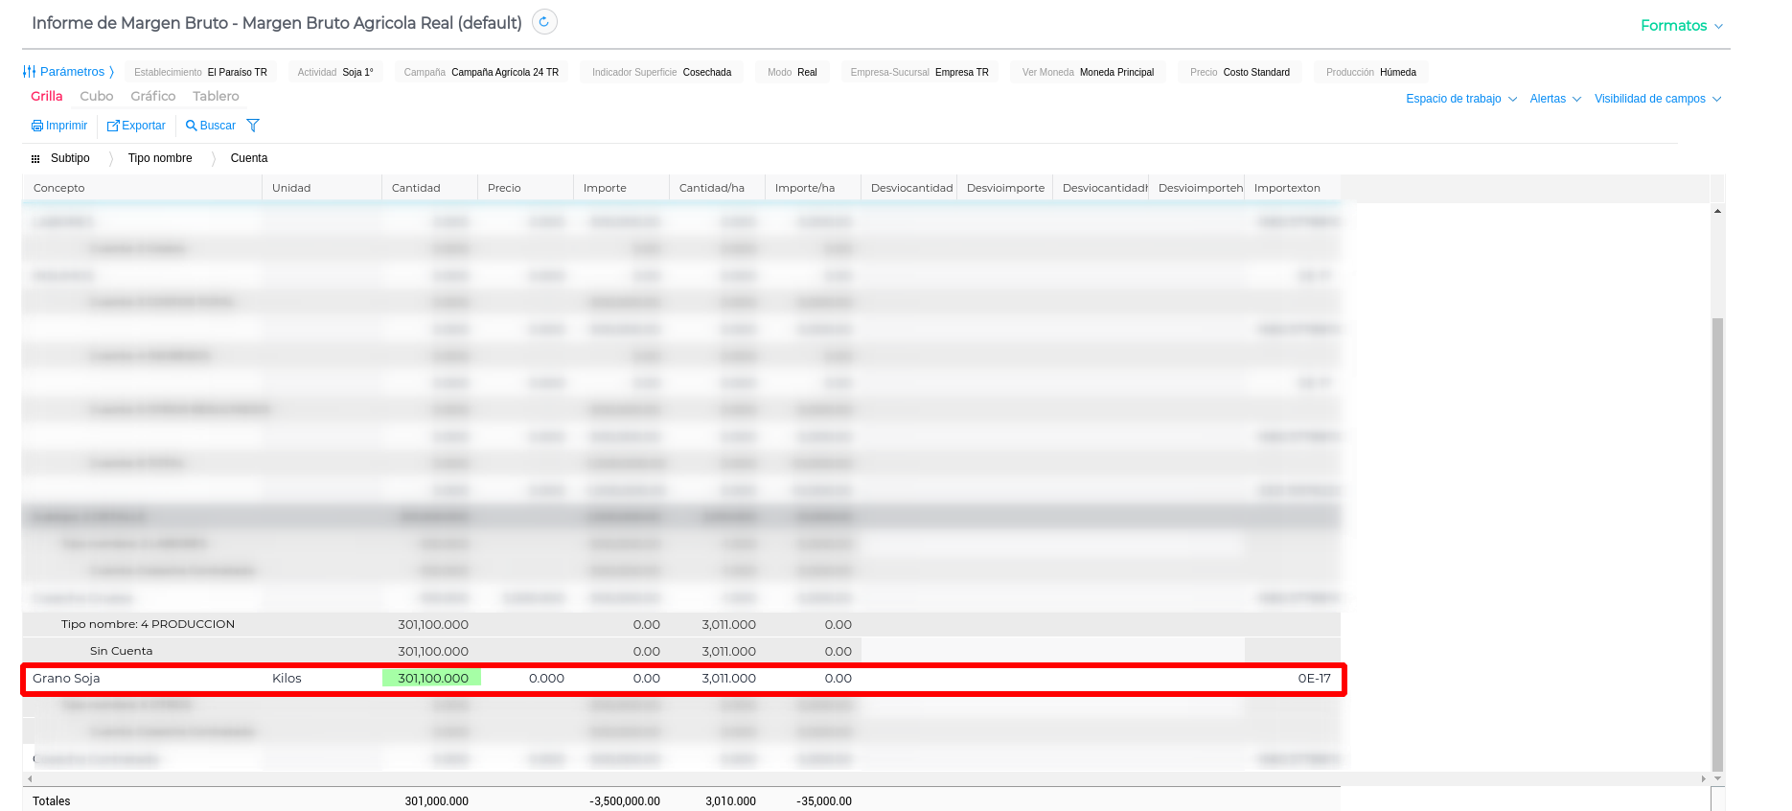Expand Visibilidad de campos dropdown
Image resolution: width=1792 pixels, height=811 pixels.
1657,99
